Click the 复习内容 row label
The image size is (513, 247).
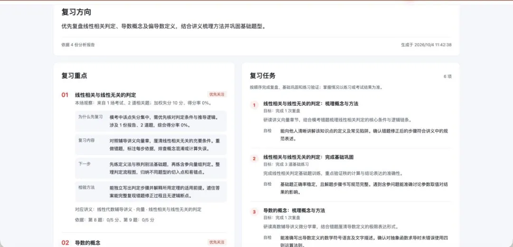[x=86, y=140]
